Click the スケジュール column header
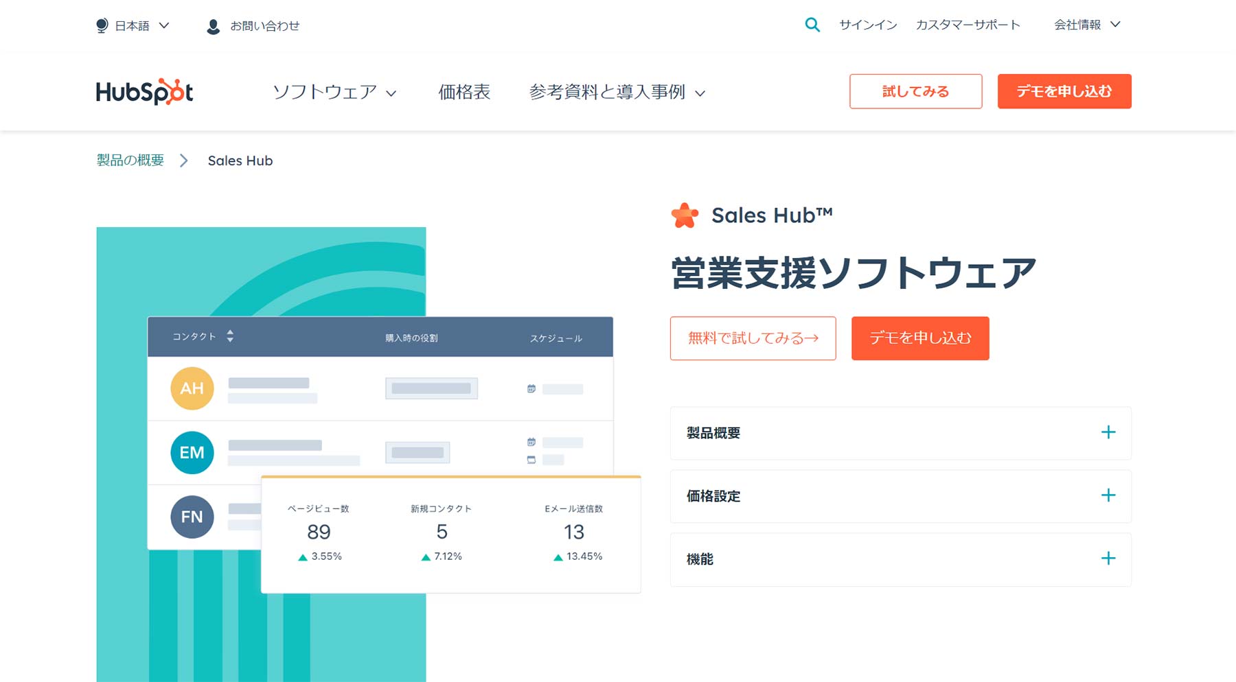This screenshot has width=1236, height=682. [x=556, y=338]
